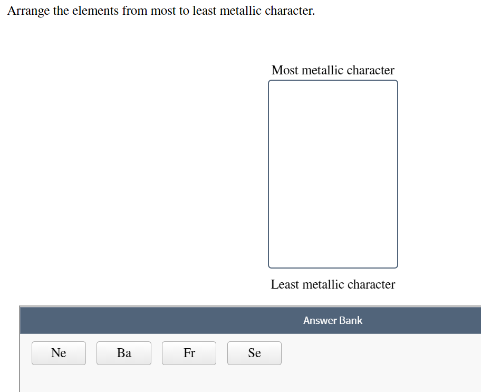Click the Least metallic character label
The image size is (481, 392).
tap(333, 284)
